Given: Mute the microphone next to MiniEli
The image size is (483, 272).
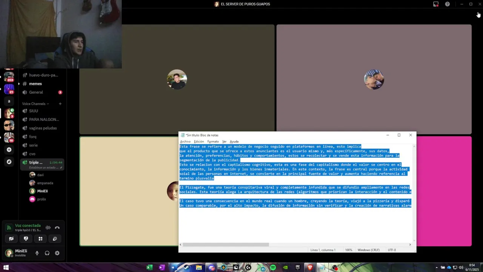Looking at the screenshot, I should (37, 253).
